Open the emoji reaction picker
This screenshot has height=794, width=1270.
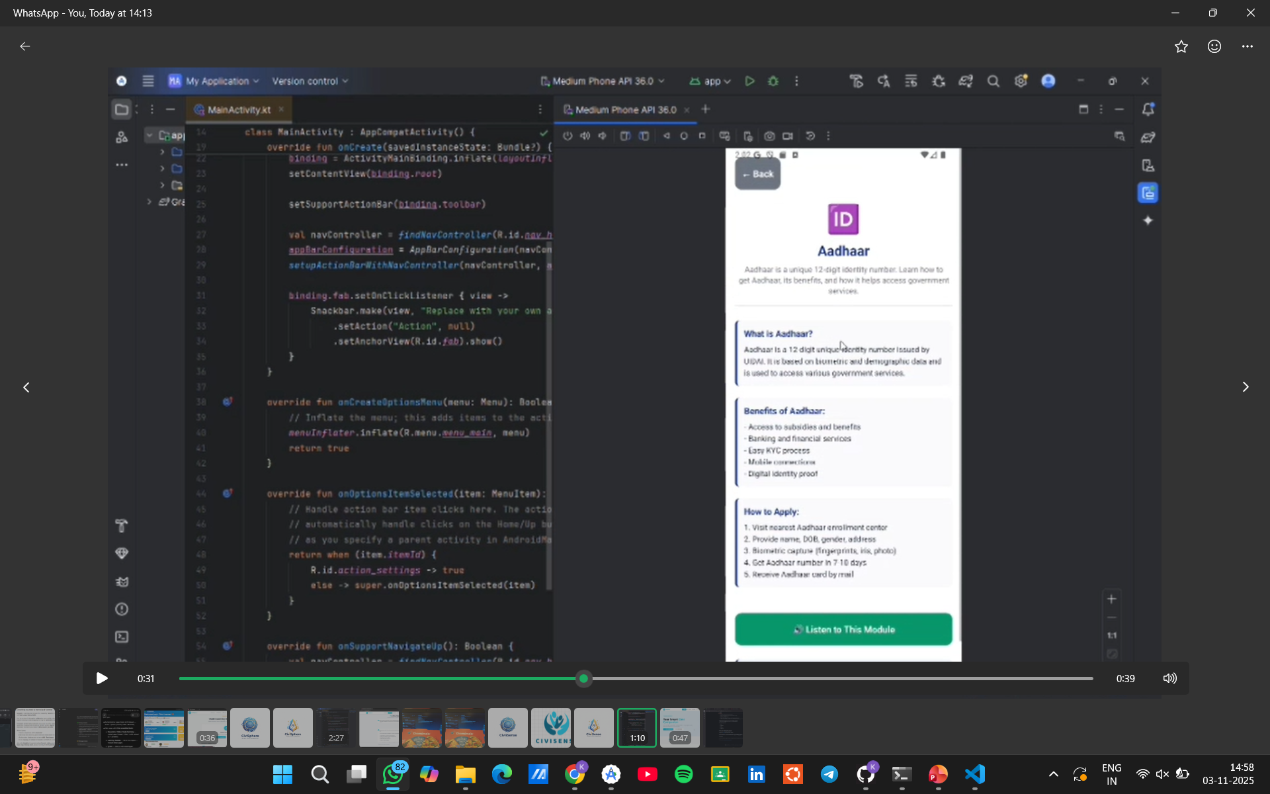[x=1214, y=46]
